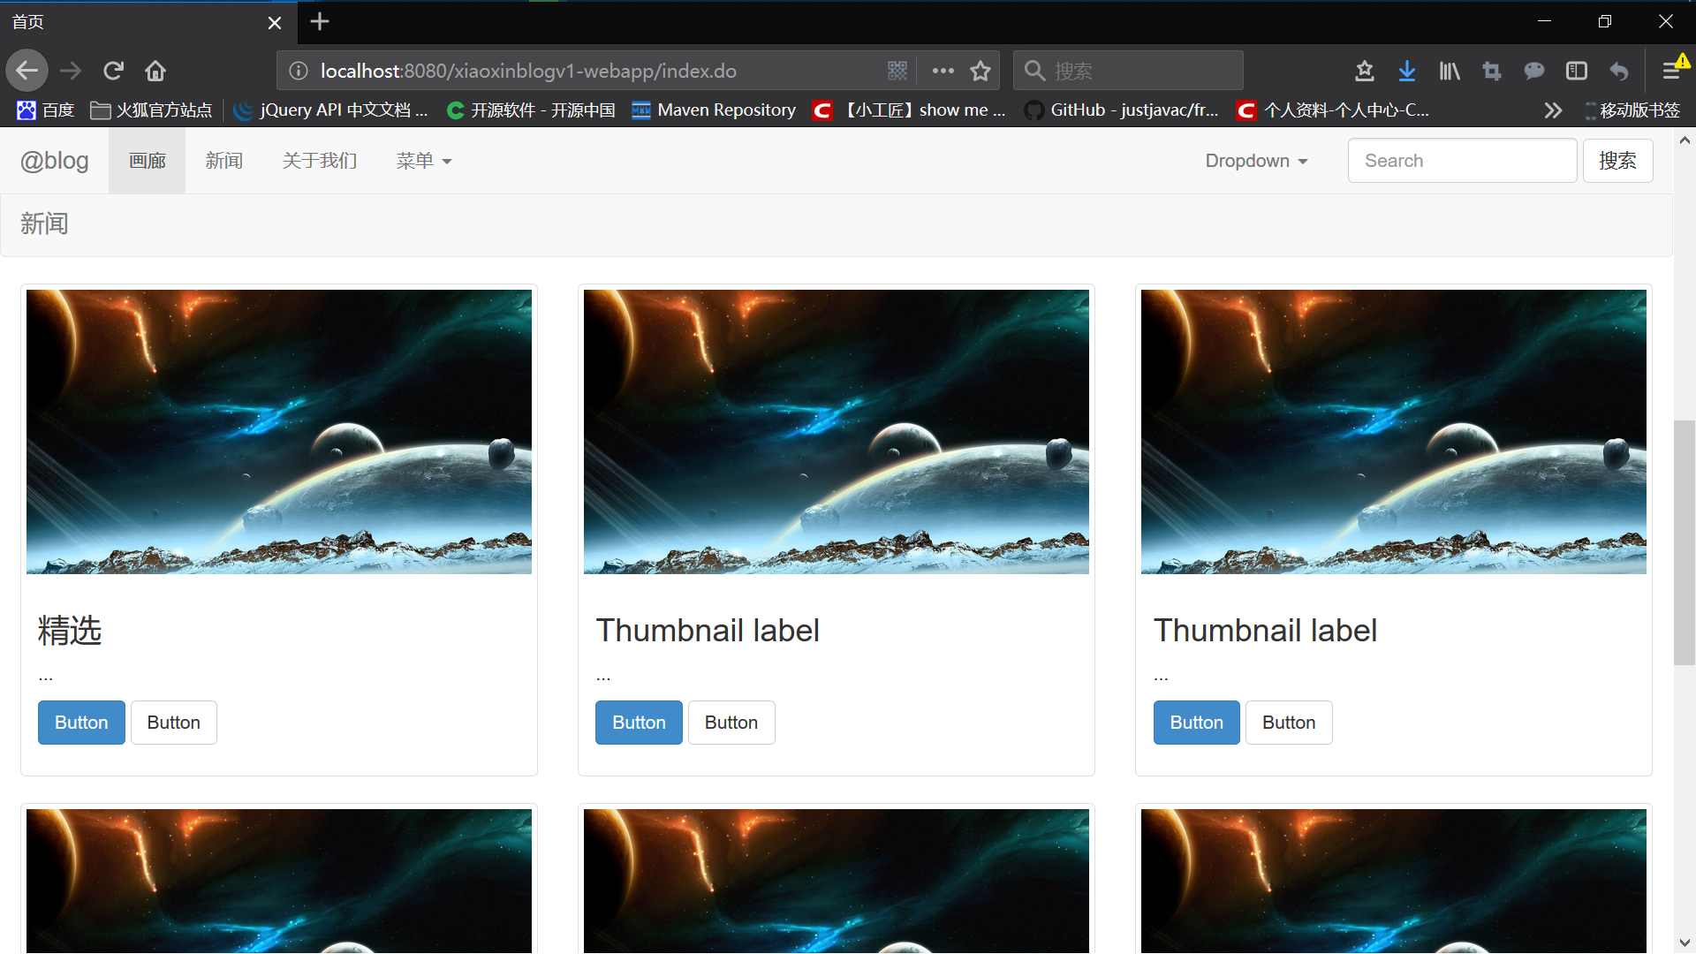This screenshot has width=1696, height=954.
Task: Expand the 菜单 dropdown in navbar
Action: (423, 161)
